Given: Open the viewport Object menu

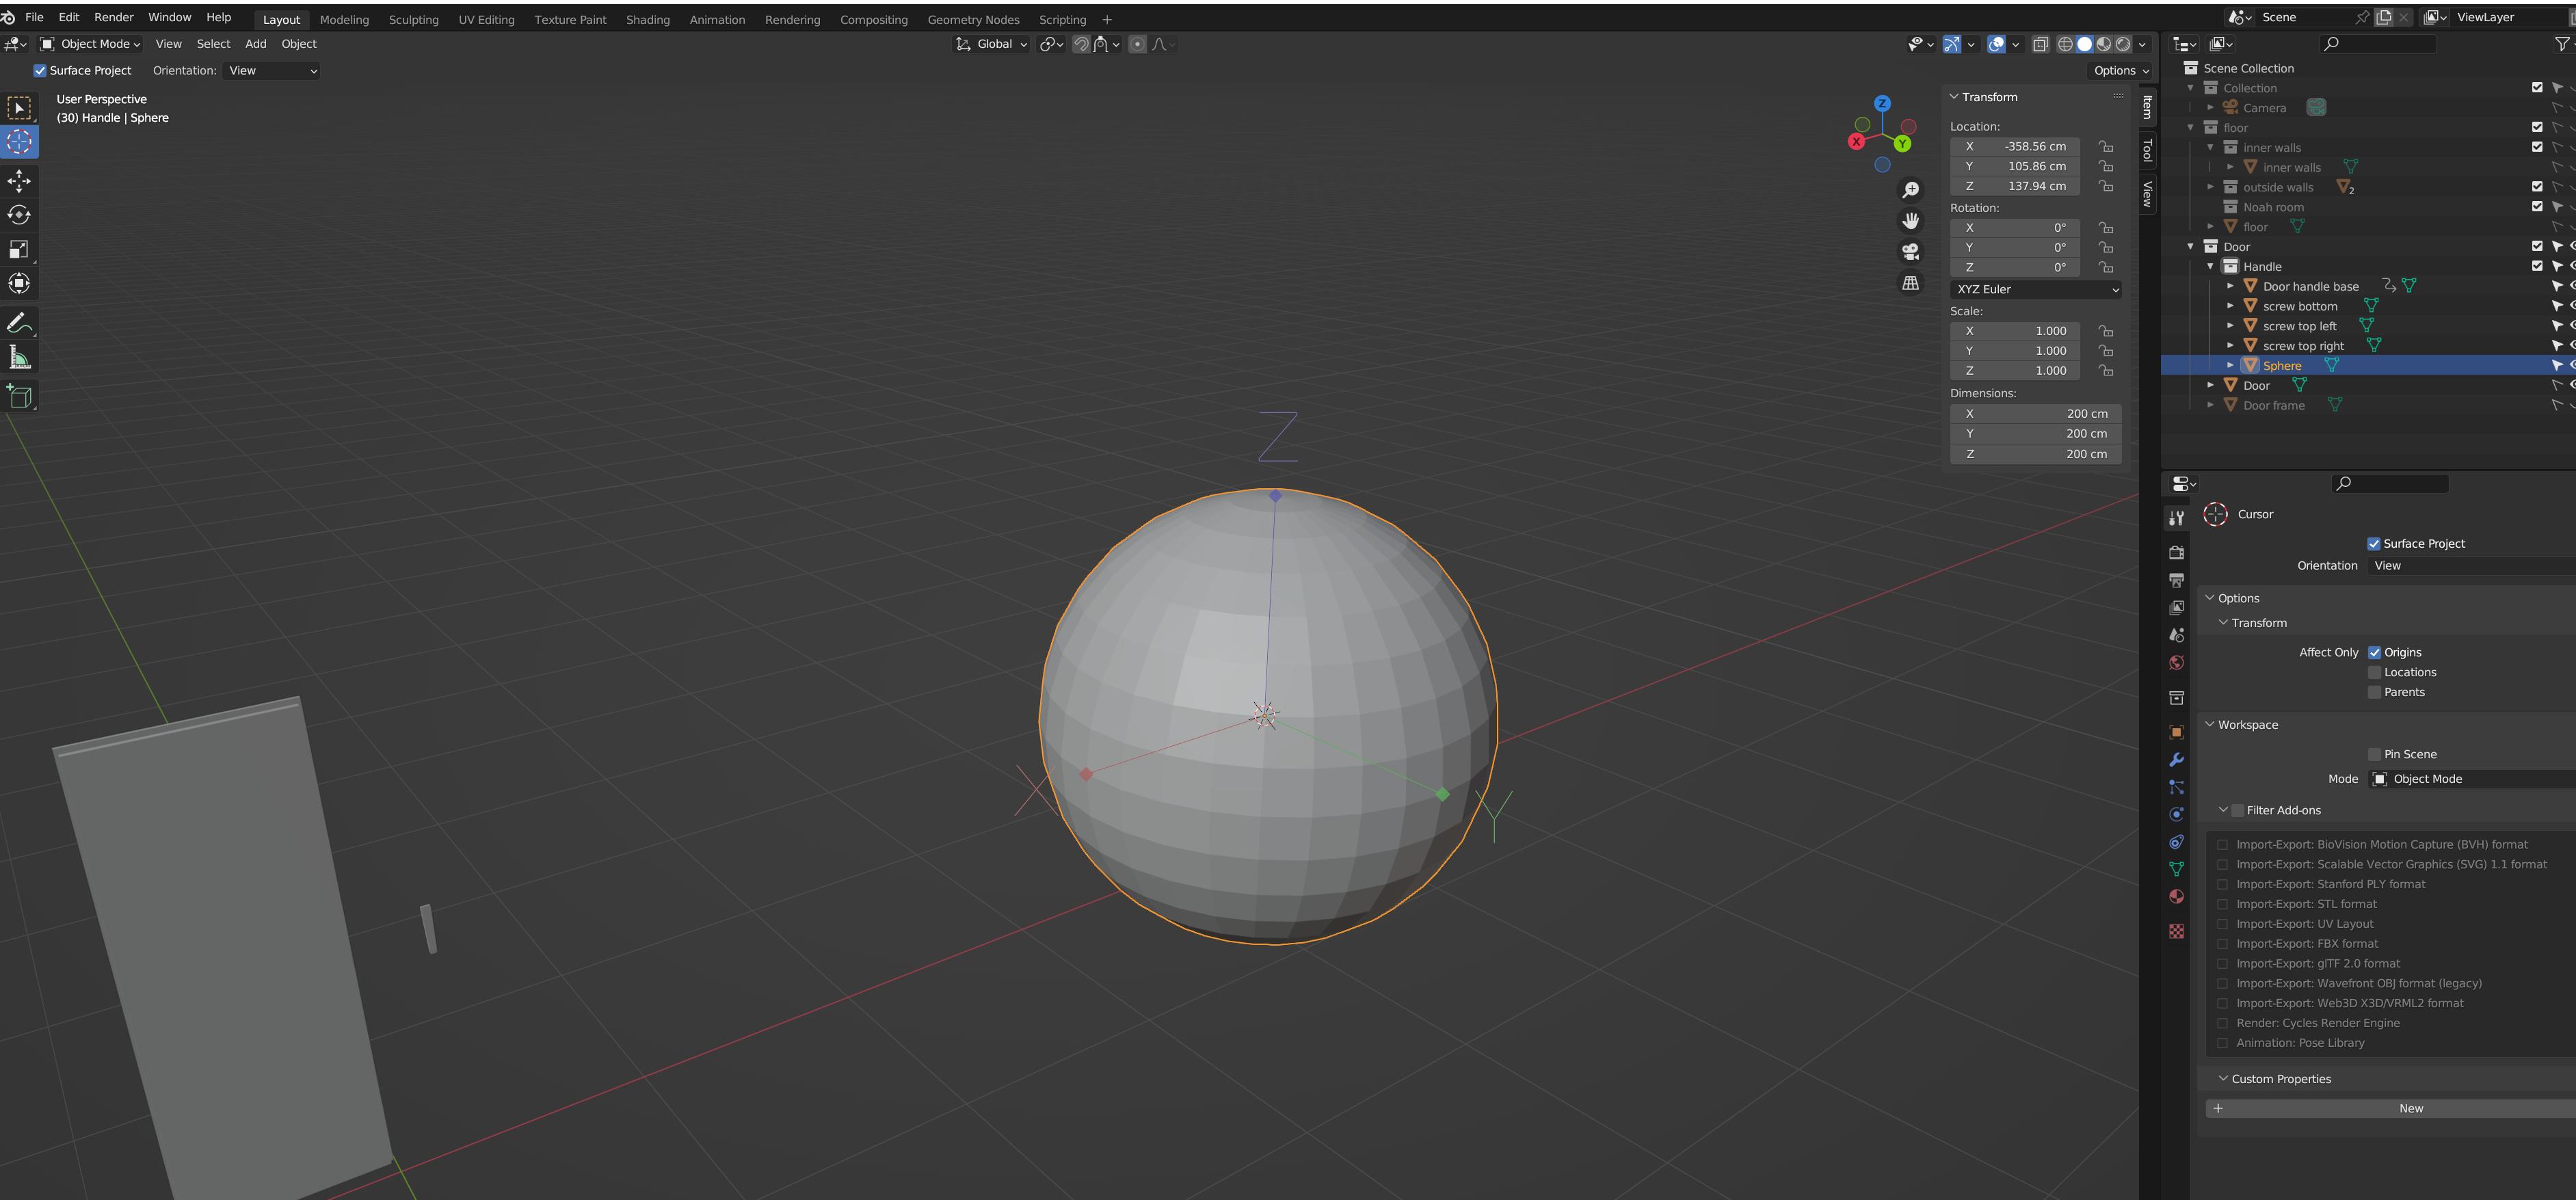Looking at the screenshot, I should tap(298, 44).
